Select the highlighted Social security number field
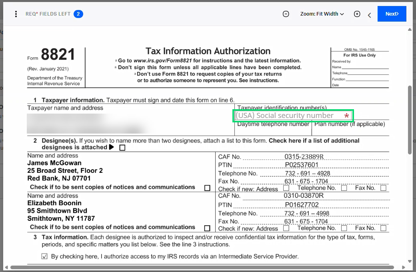The height and width of the screenshot is (272, 416). pyautogui.click(x=293, y=116)
